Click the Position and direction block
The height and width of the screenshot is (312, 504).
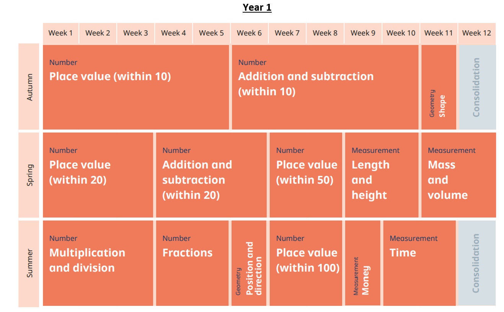pos(249,263)
